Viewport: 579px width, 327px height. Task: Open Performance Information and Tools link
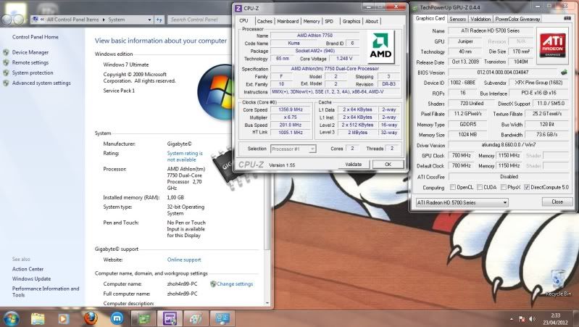click(46, 291)
